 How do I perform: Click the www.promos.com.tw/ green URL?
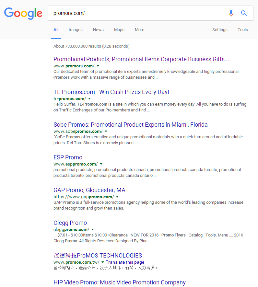76,262
